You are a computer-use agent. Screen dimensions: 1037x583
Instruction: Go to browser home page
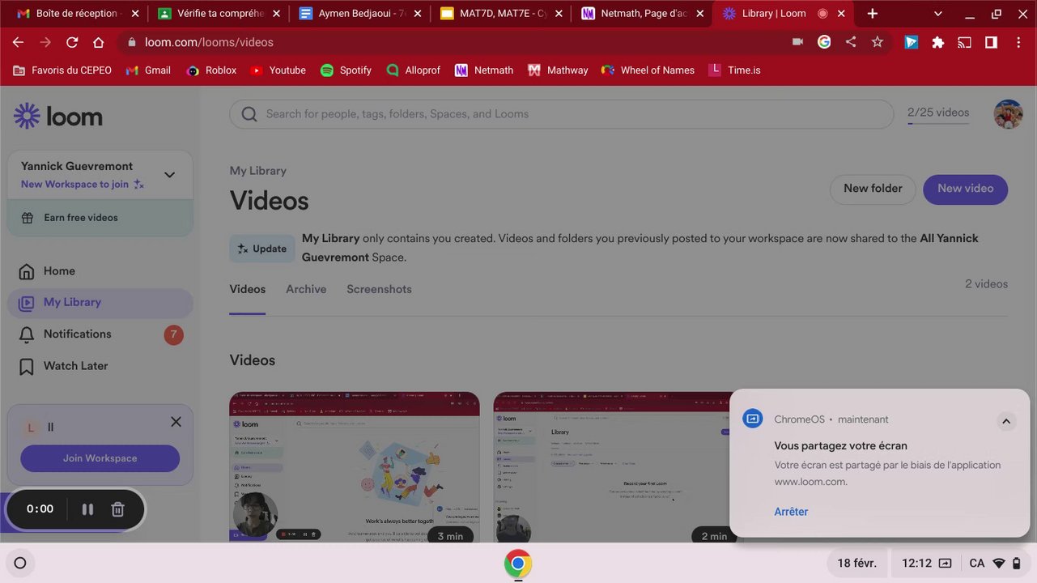coord(99,42)
